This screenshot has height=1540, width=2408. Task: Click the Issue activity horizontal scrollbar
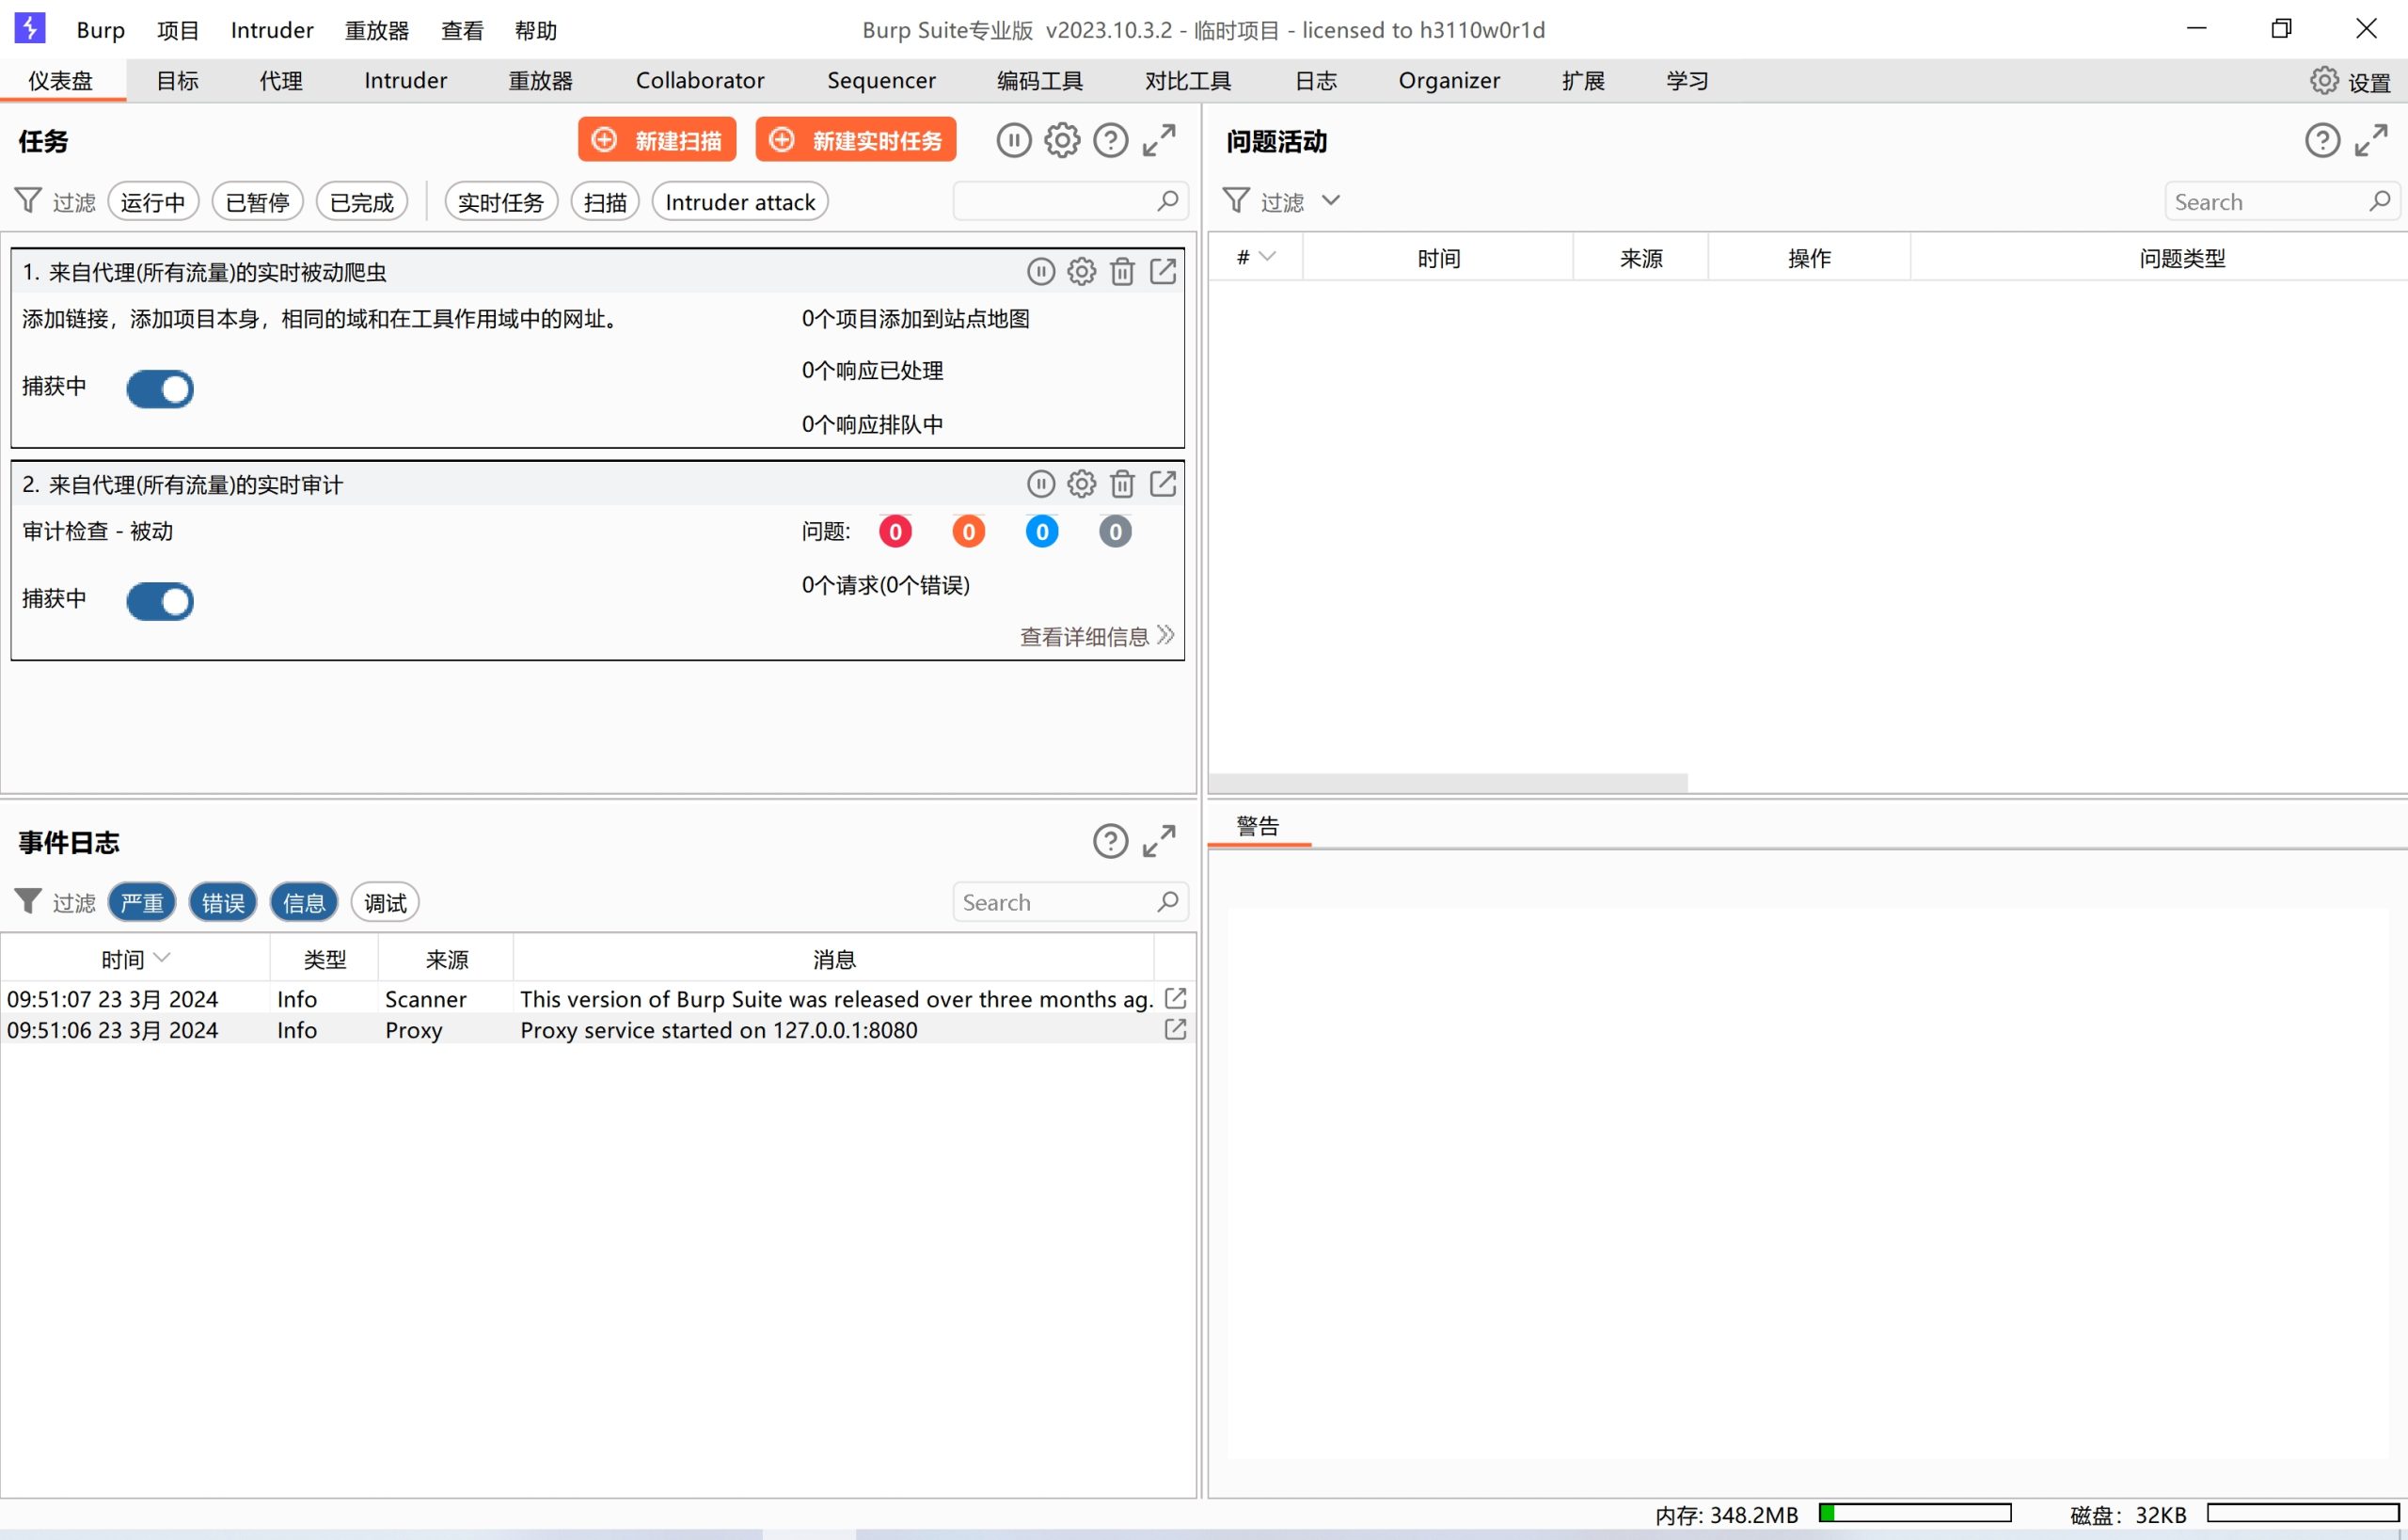pos(1448,783)
